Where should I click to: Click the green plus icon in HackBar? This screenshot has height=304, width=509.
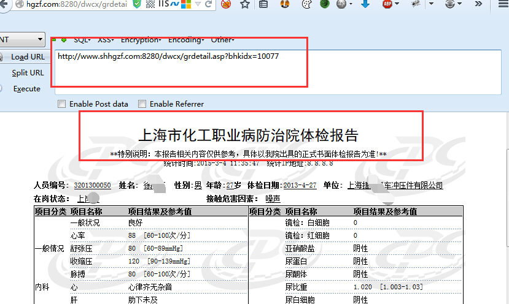click(x=64, y=40)
